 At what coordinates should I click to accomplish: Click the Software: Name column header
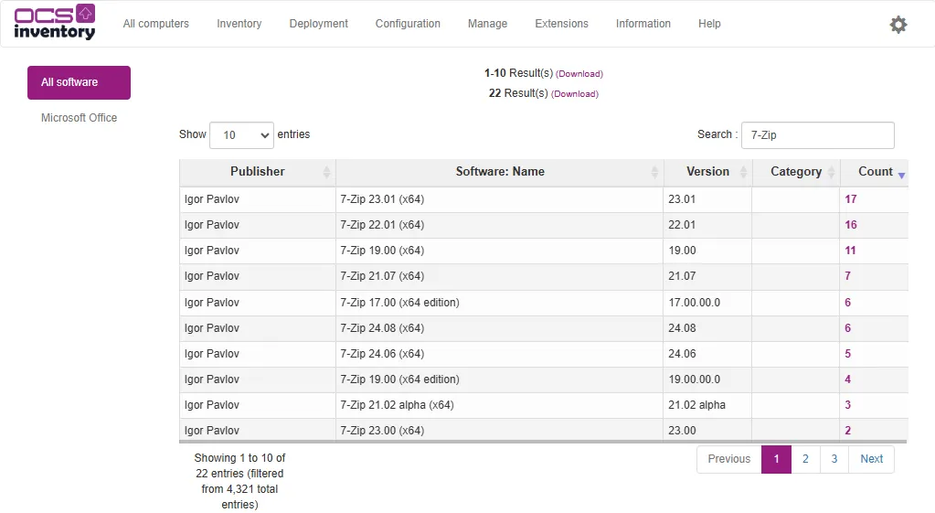coord(500,172)
